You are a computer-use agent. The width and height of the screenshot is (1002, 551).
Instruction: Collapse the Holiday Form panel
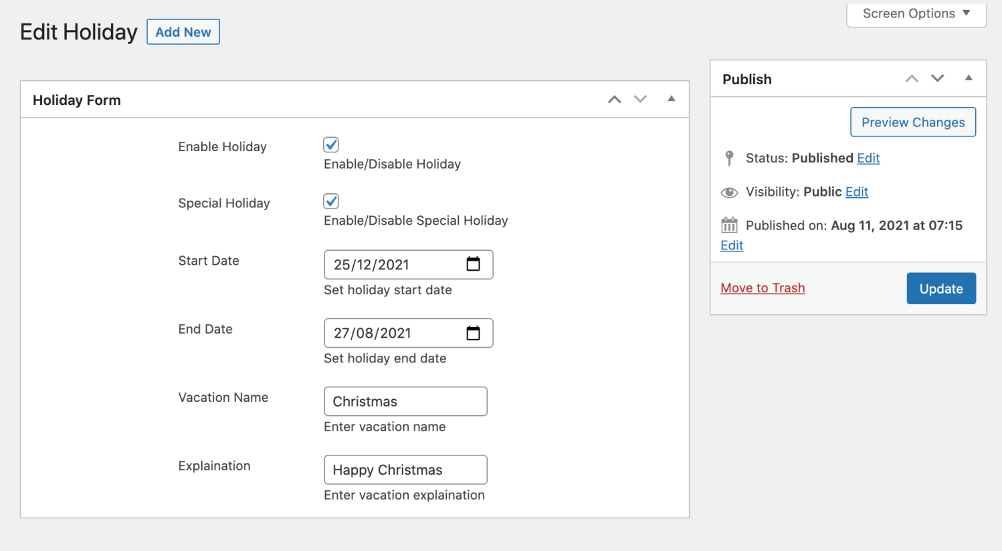(x=671, y=99)
